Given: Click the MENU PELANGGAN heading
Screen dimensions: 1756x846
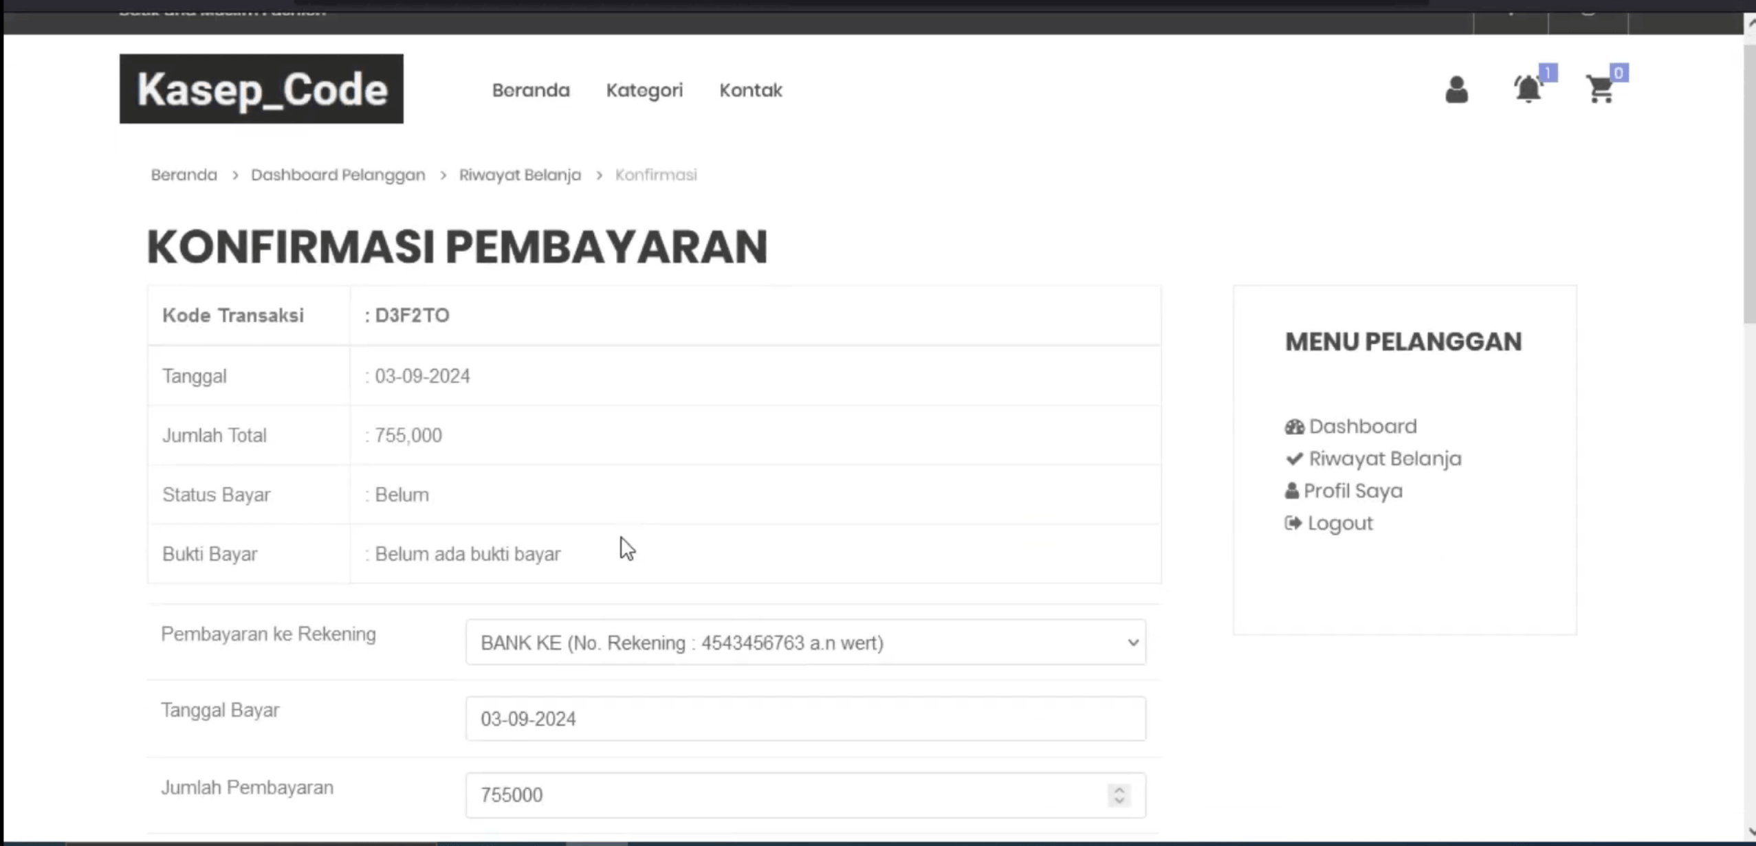Looking at the screenshot, I should tap(1403, 342).
